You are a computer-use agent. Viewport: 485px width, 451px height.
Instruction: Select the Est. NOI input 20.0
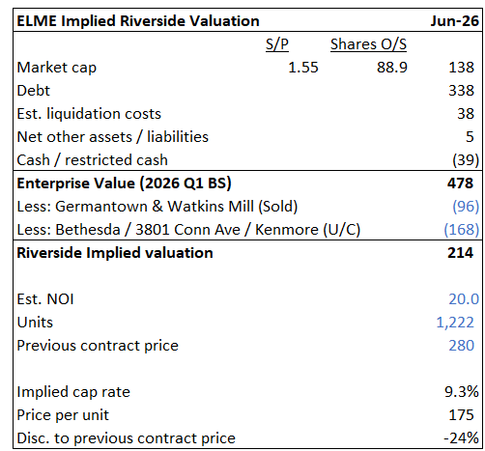coord(464,299)
